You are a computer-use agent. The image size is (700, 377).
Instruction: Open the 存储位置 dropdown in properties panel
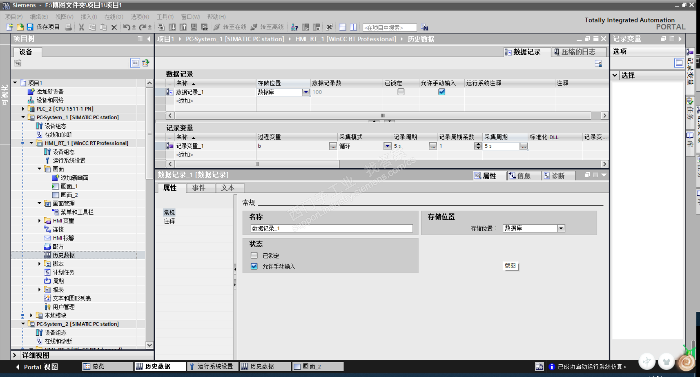point(561,228)
